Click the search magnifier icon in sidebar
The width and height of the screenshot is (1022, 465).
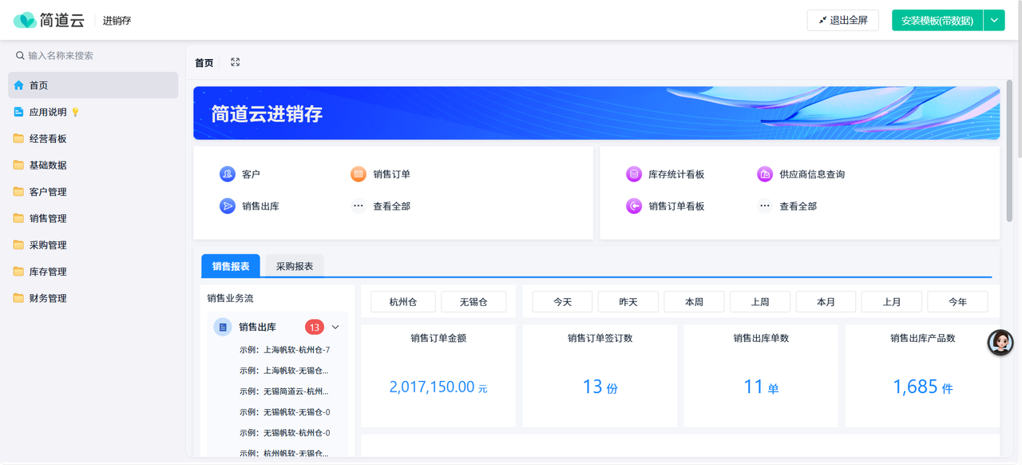pyautogui.click(x=20, y=56)
